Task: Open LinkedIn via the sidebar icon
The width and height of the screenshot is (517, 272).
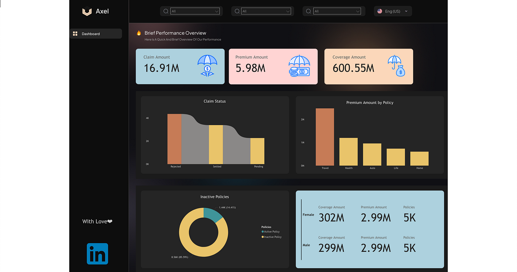Action: pos(97,253)
